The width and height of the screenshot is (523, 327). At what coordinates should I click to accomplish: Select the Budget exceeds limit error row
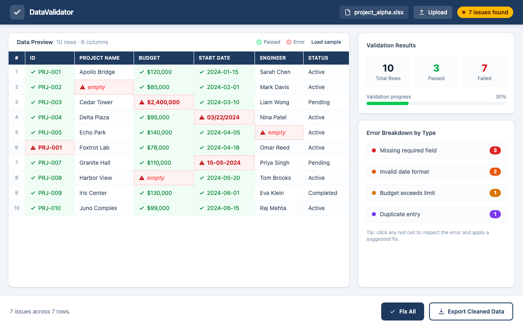436,193
